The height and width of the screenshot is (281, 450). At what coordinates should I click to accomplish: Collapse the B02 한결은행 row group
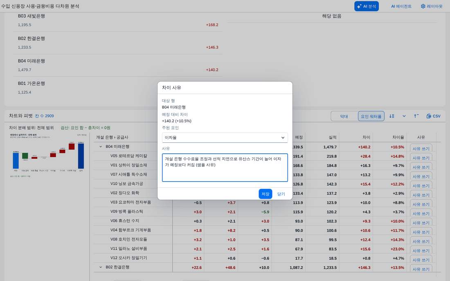tap(101, 267)
